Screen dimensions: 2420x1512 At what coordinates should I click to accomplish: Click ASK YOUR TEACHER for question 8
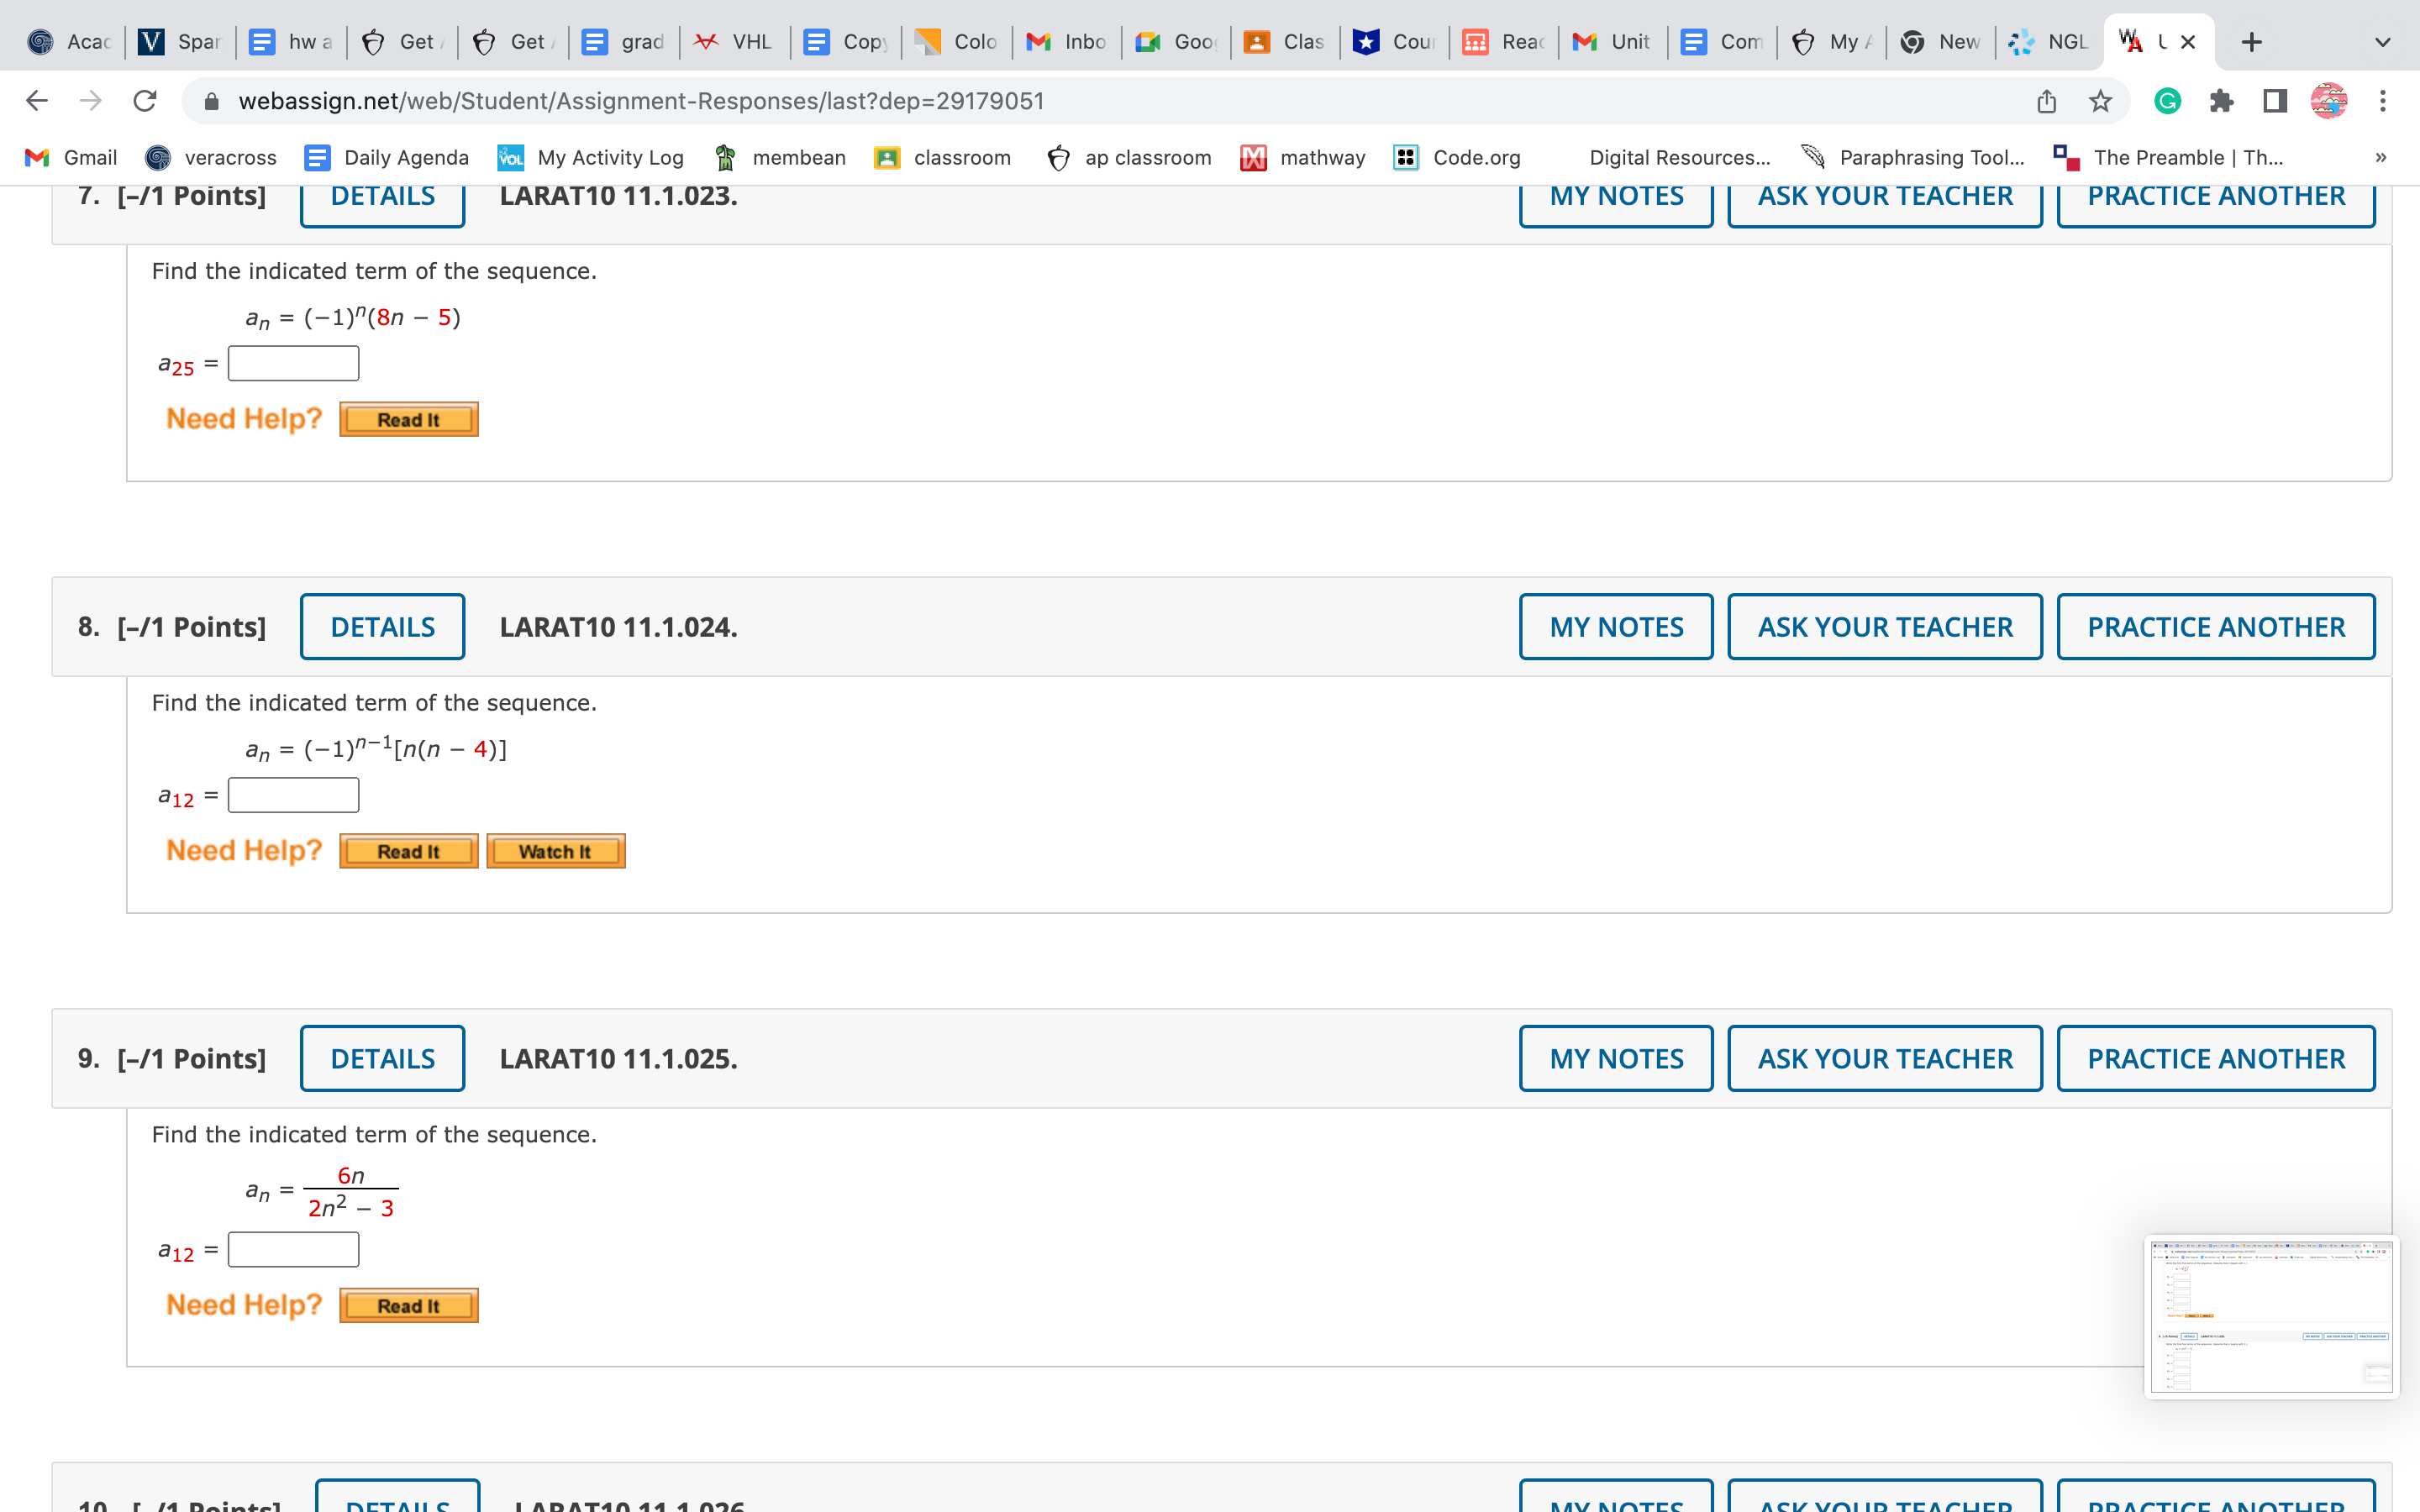click(1884, 627)
